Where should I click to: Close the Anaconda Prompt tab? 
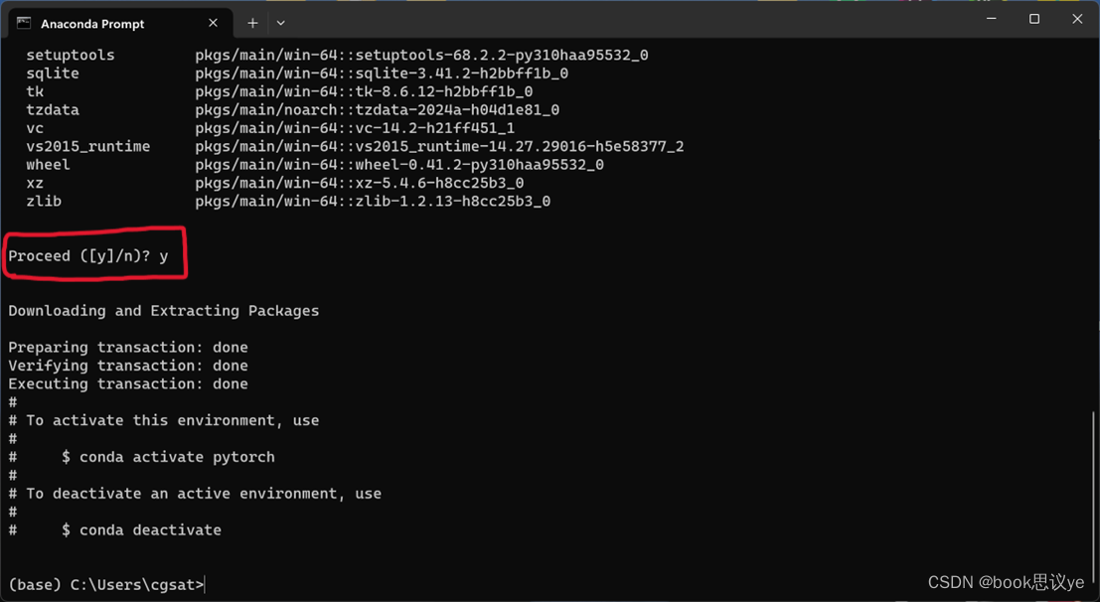pos(212,22)
